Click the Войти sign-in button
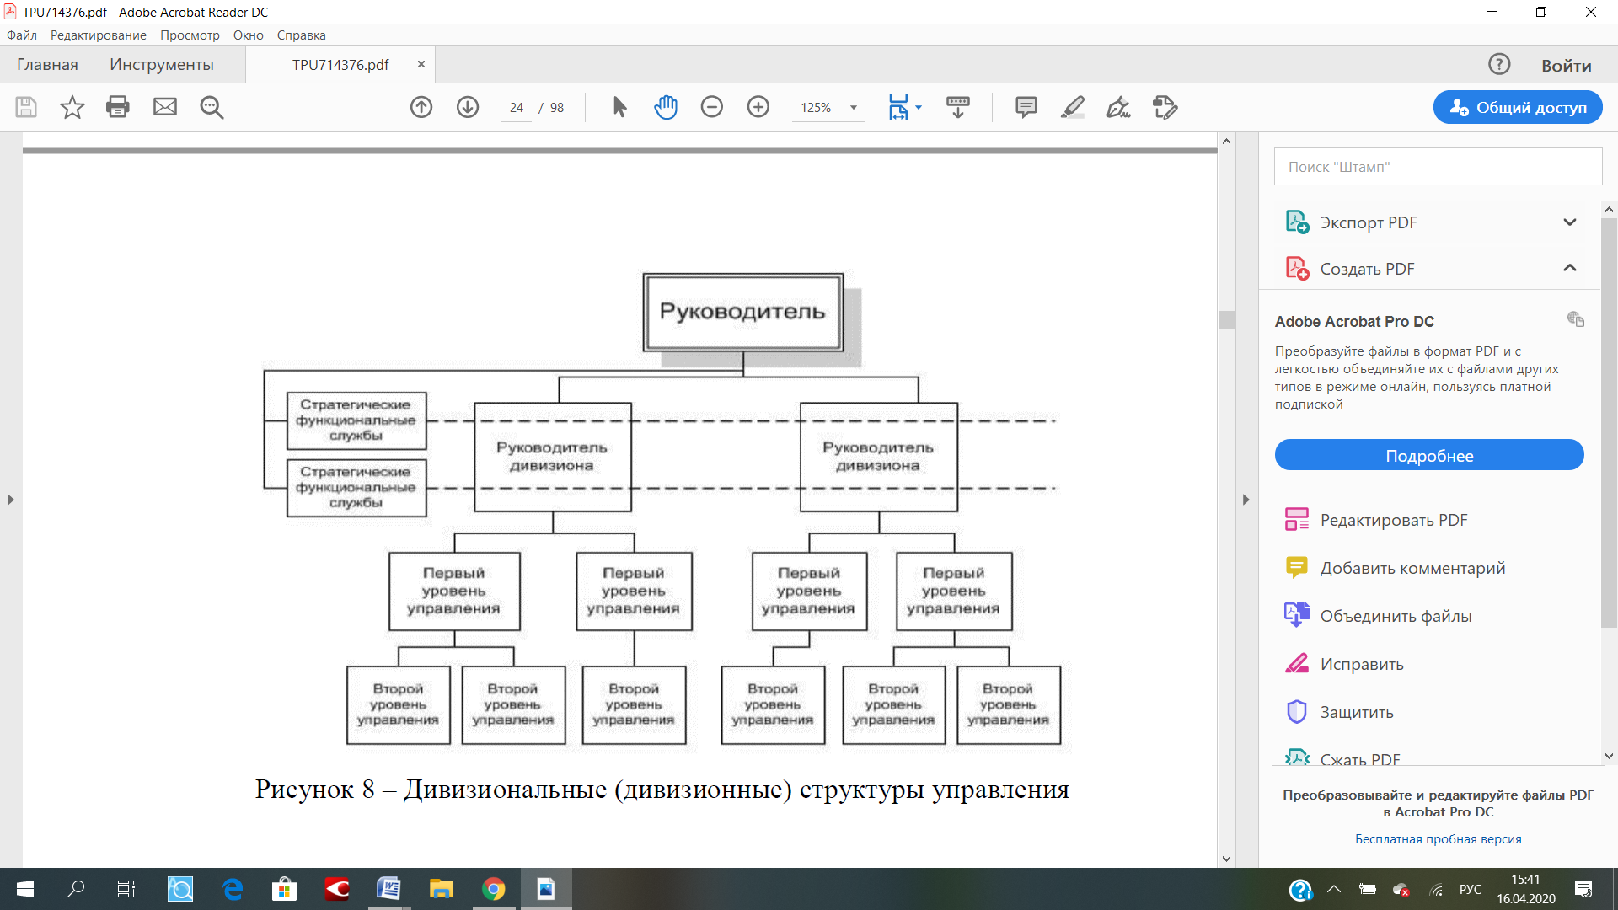1618x910 pixels. pos(1567,65)
